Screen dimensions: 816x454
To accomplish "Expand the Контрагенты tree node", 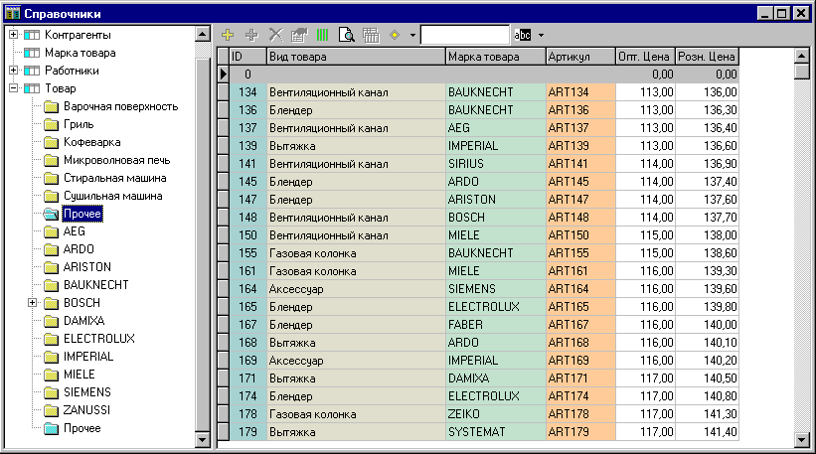I will [x=14, y=35].
